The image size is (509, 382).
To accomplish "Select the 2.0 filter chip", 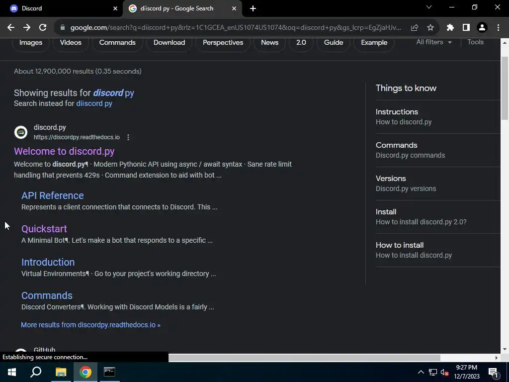I will (301, 43).
